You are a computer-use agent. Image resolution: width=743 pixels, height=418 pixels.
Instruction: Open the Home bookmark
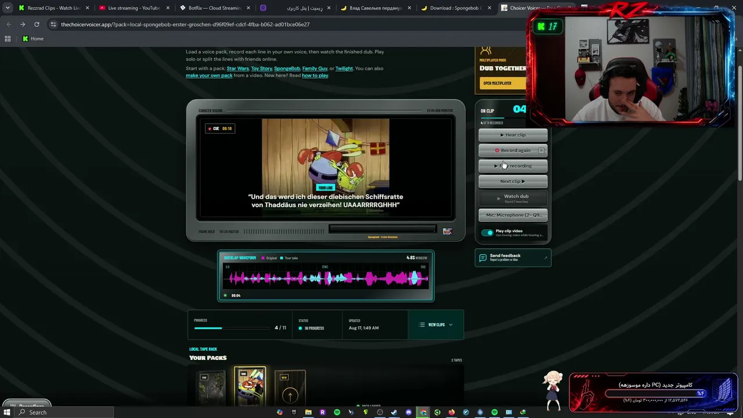(33, 39)
